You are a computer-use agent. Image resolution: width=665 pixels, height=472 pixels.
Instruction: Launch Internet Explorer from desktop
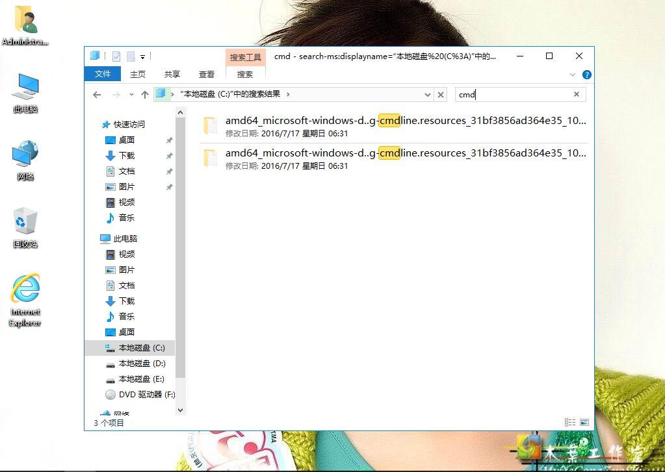(x=25, y=300)
